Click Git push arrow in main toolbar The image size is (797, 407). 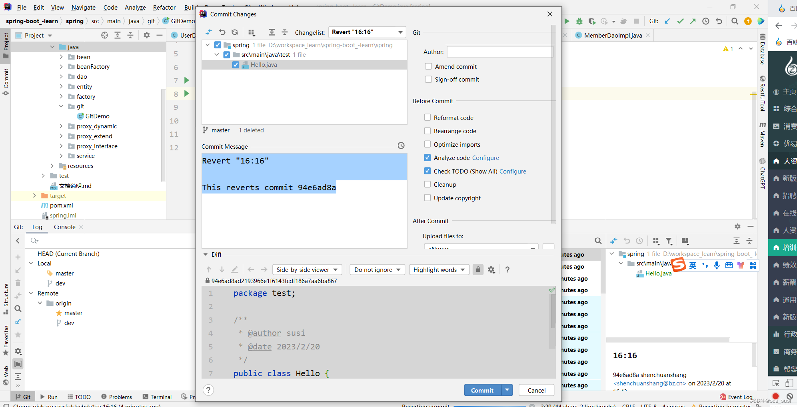(x=693, y=21)
